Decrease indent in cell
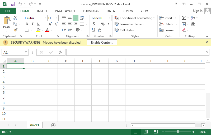211x135 pixels. tap(64, 30)
